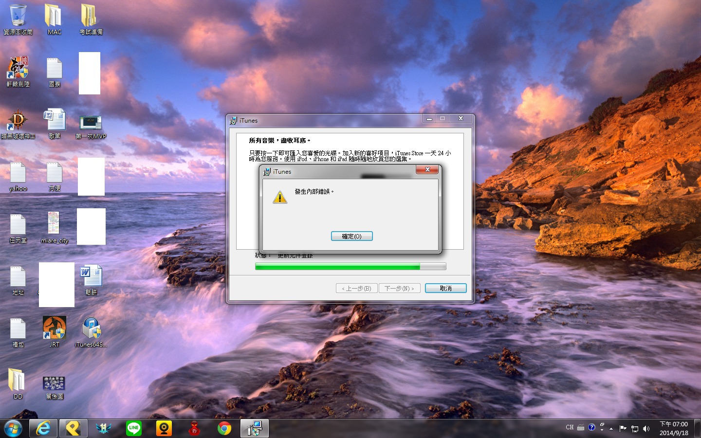
Task: Select the 地址 text file icon
Action: tap(18, 280)
